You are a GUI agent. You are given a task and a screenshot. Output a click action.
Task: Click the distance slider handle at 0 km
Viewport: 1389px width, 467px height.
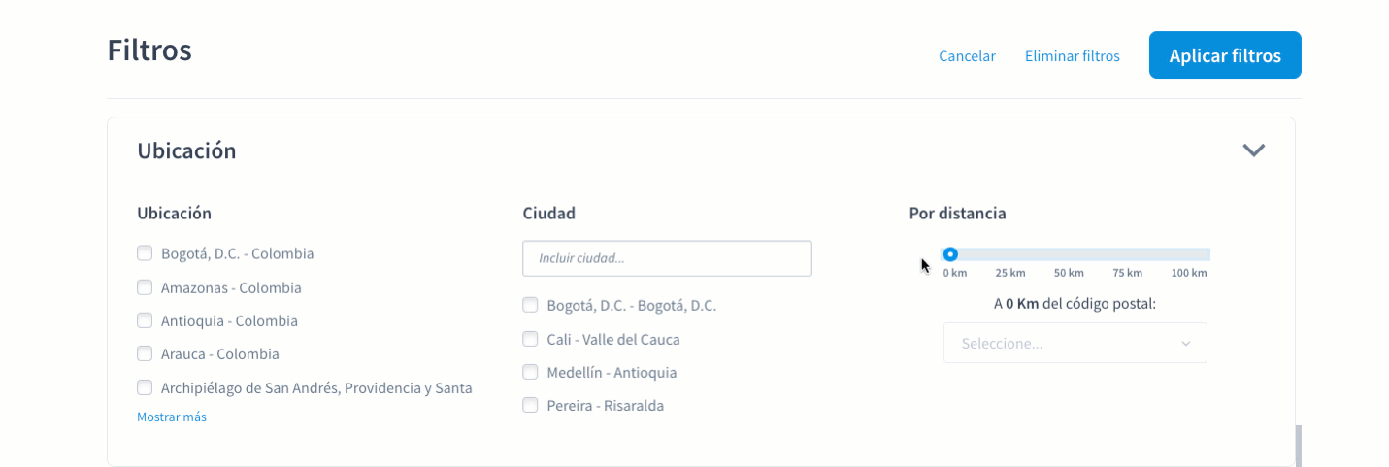click(951, 254)
